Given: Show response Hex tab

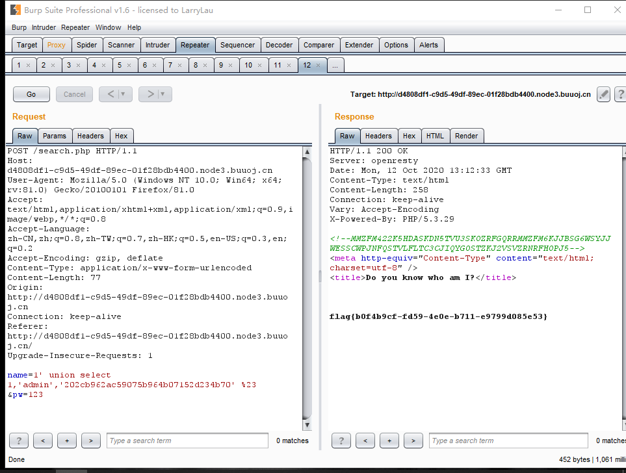Looking at the screenshot, I should coord(410,136).
